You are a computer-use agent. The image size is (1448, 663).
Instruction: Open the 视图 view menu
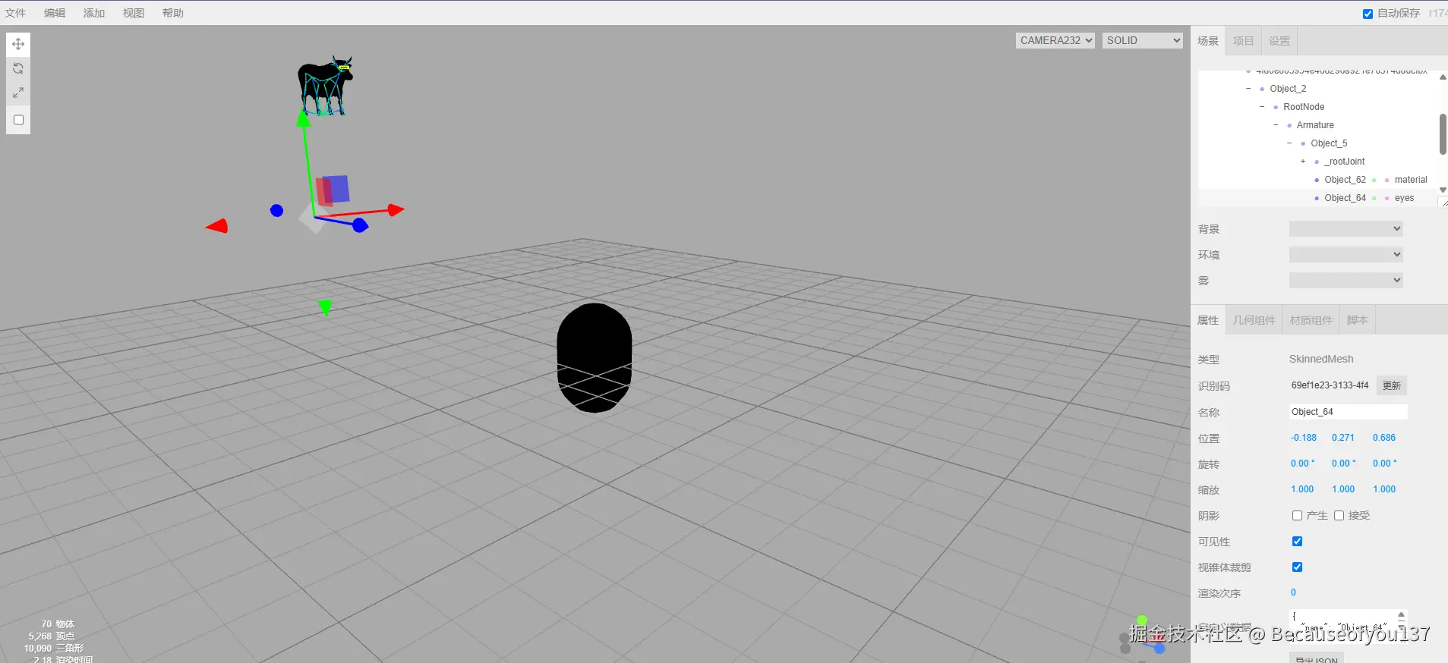point(134,13)
